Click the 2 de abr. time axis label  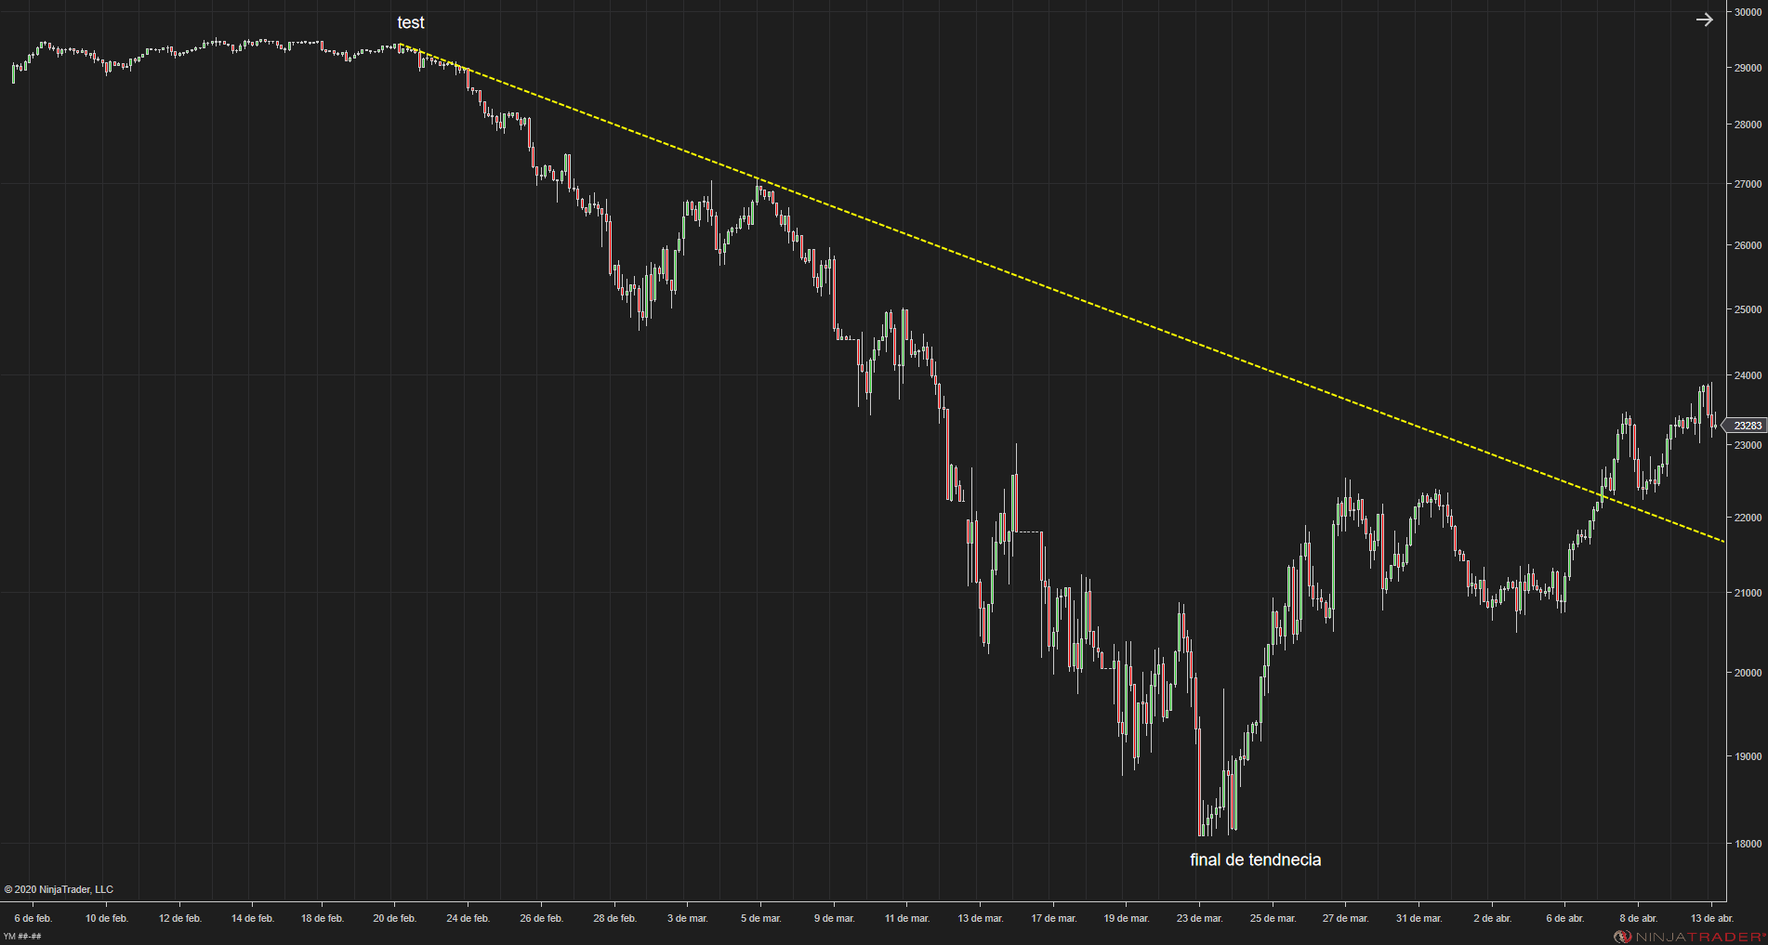[1492, 918]
